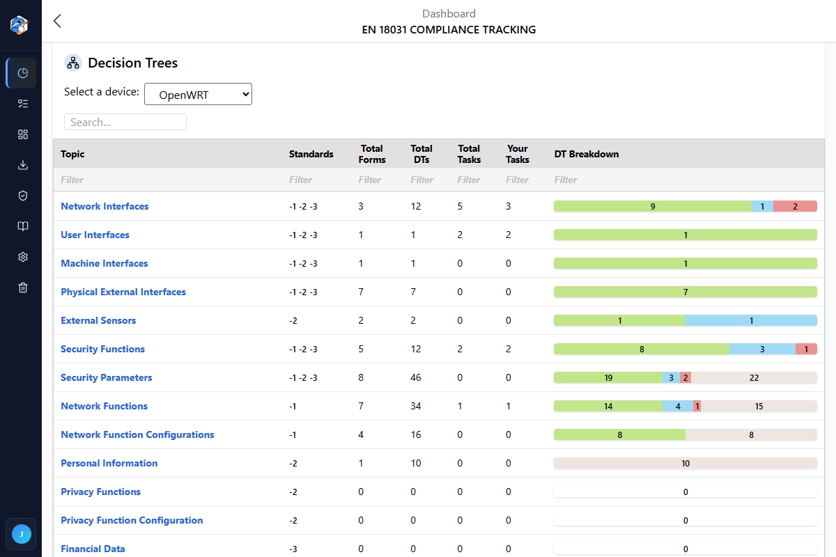The height and width of the screenshot is (557, 836).
Task: Open settings via the gear icon
Action: tap(21, 256)
